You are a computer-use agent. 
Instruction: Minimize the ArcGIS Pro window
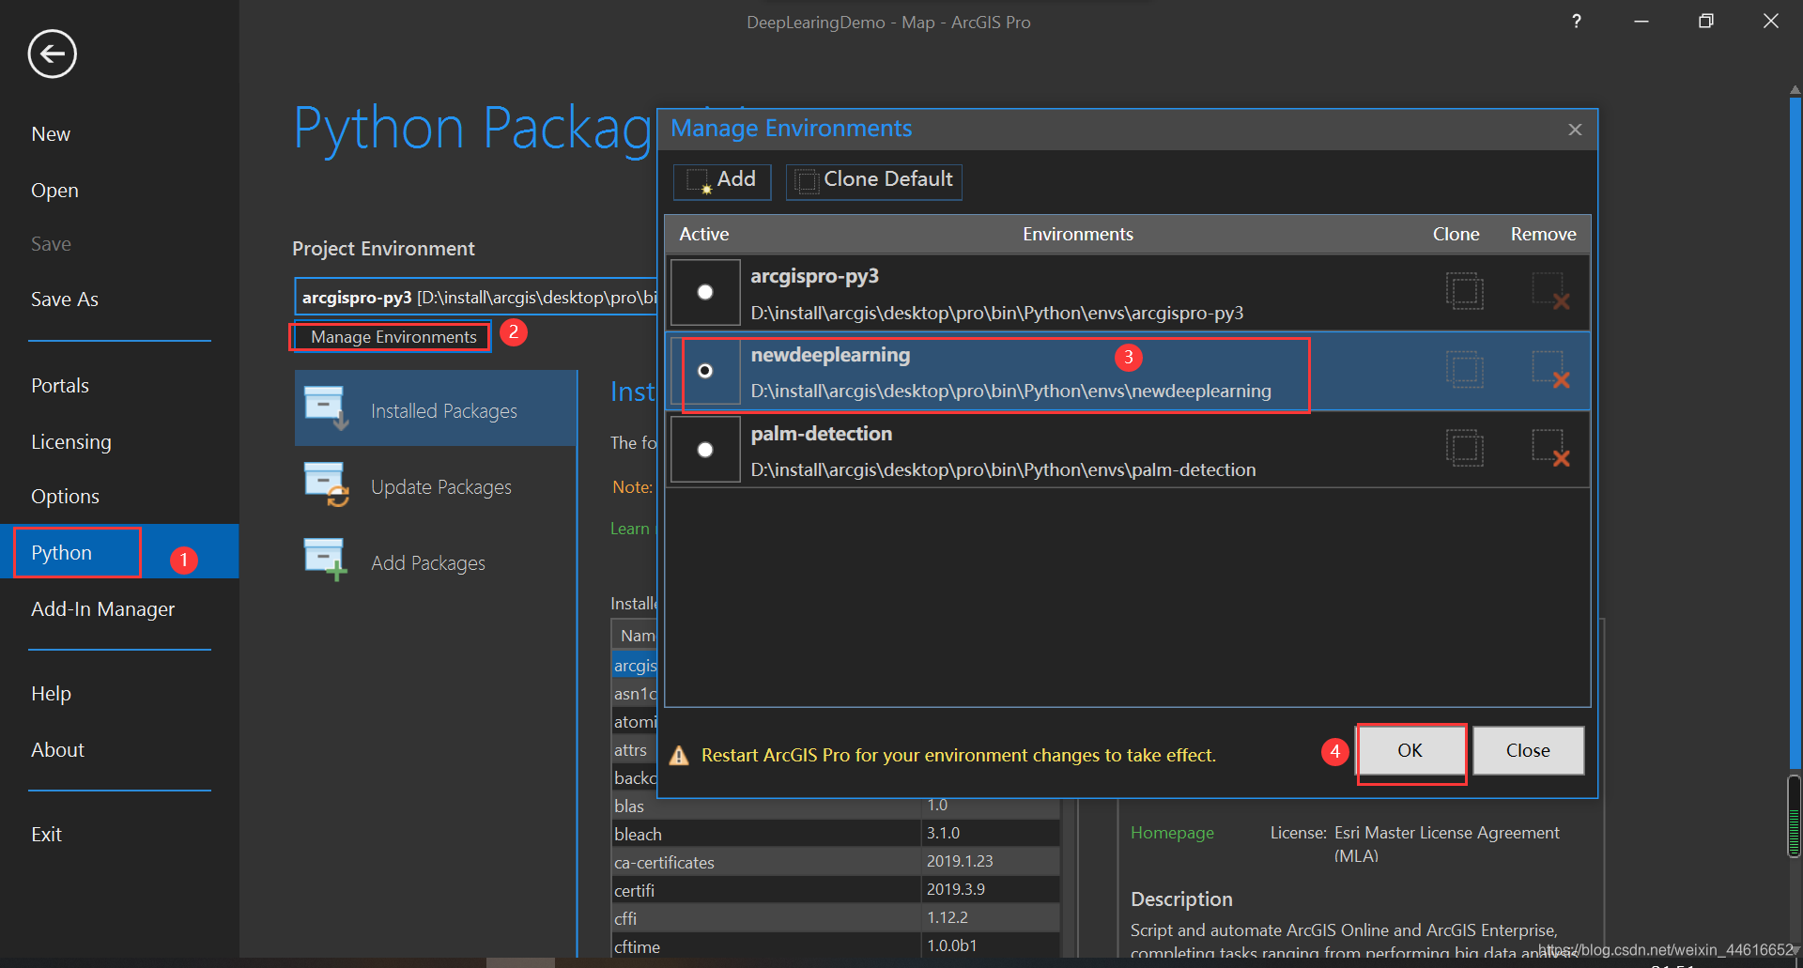[1641, 22]
